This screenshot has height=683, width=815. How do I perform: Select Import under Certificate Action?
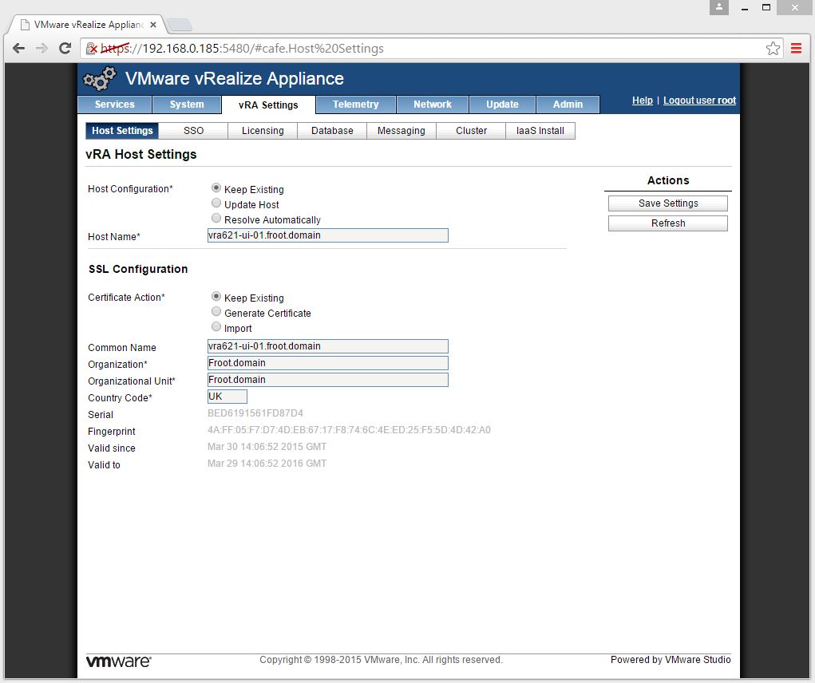coord(216,326)
